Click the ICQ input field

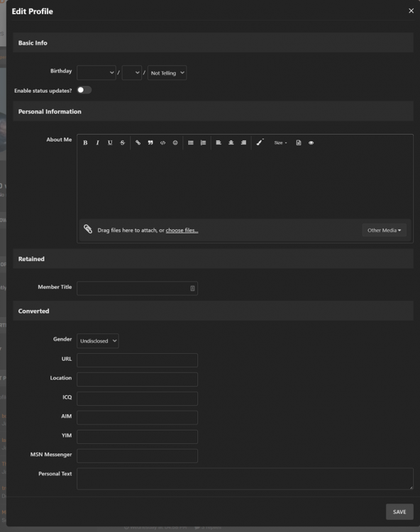pos(137,399)
